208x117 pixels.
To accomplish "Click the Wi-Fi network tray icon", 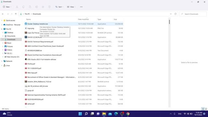I will click(x=185, y=114).
